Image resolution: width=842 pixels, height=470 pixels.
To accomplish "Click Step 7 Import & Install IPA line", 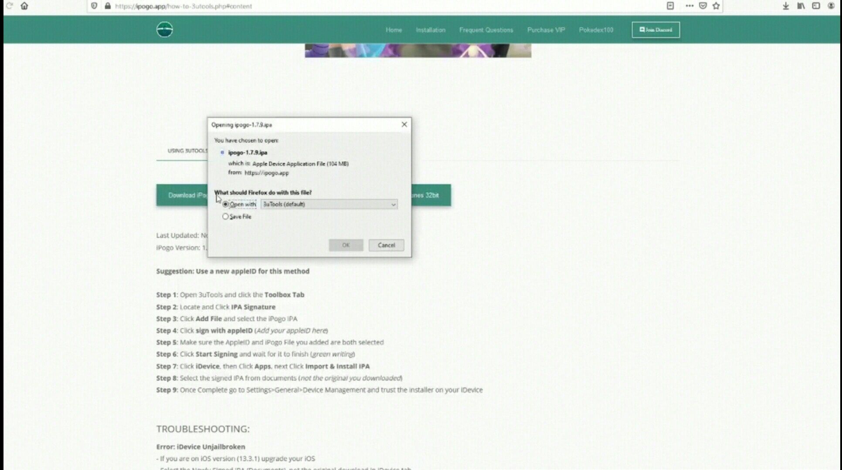I will click(263, 366).
